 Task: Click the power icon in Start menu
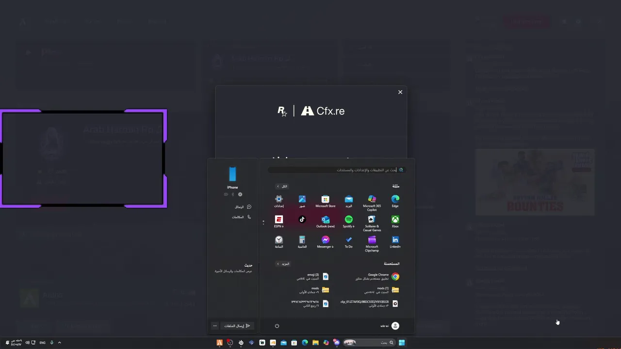pyautogui.click(x=277, y=326)
